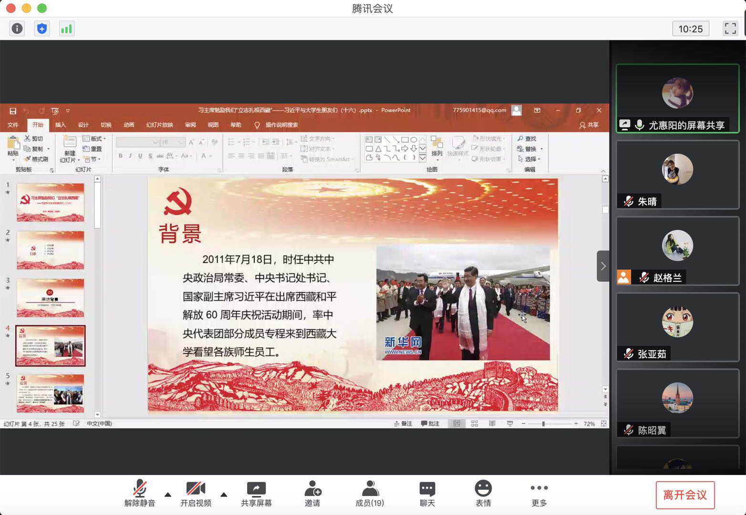The width and height of the screenshot is (746, 515).
Task: Click the zoom in plus button
Action: coord(576,423)
